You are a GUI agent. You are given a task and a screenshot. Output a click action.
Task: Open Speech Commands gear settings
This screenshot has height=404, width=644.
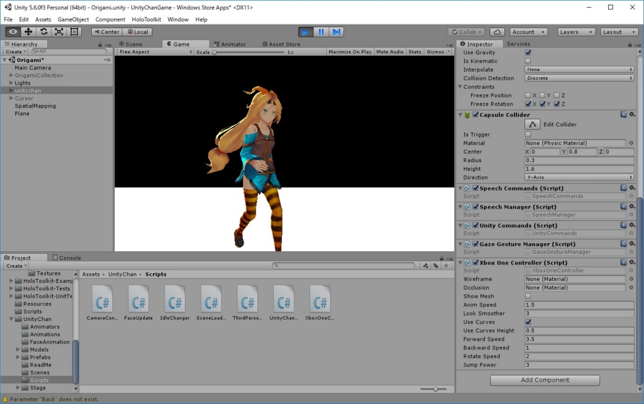pos(632,188)
